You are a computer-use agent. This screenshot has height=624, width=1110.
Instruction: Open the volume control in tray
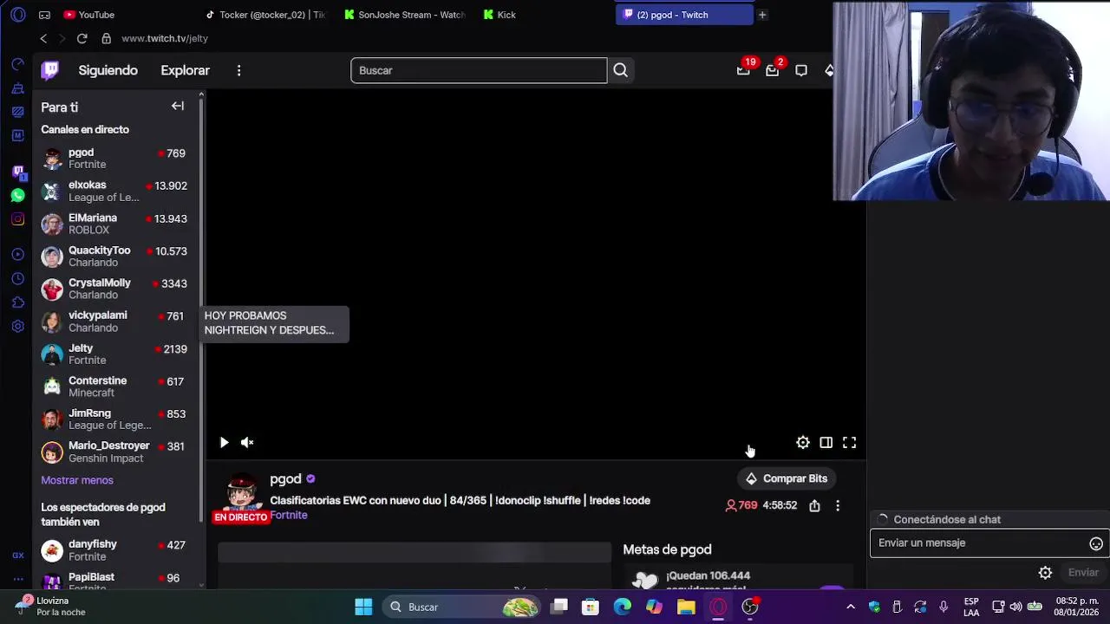tap(1015, 607)
